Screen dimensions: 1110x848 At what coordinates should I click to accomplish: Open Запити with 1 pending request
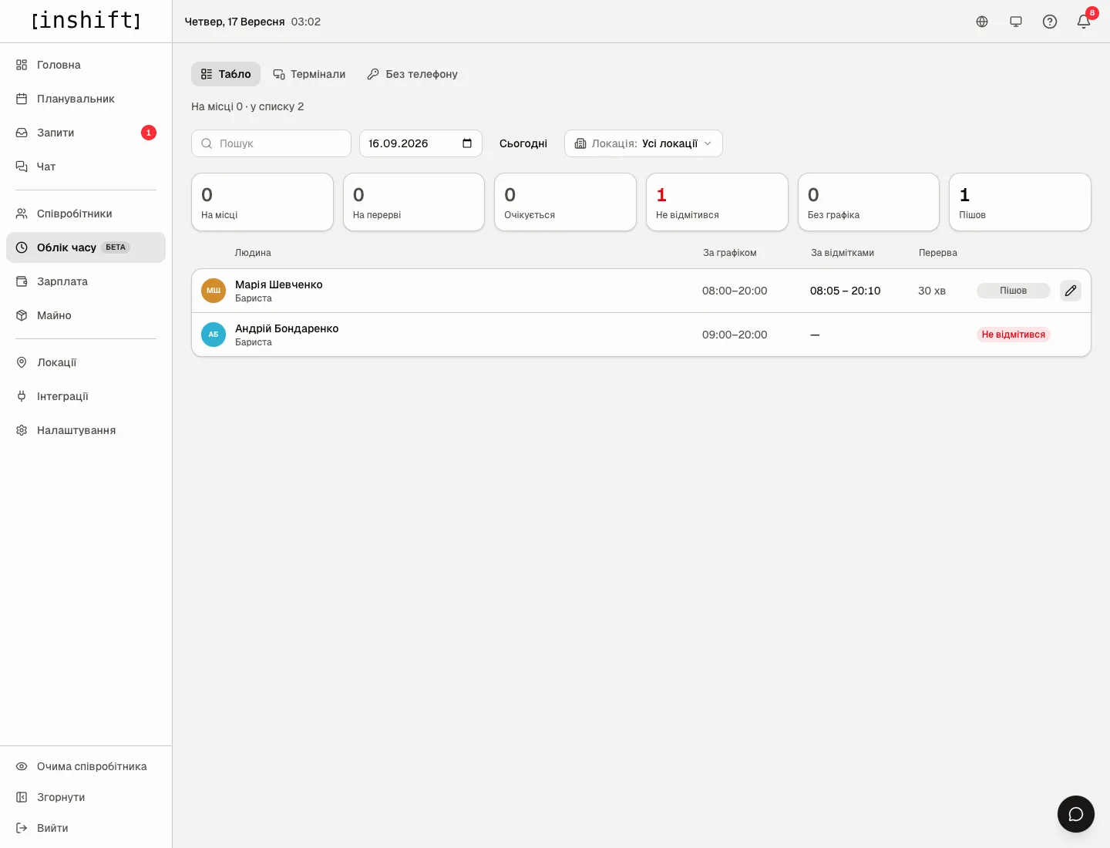pyautogui.click(x=86, y=133)
